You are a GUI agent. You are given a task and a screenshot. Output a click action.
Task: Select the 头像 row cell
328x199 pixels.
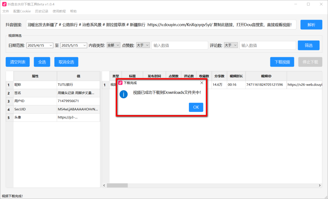click(x=35, y=117)
